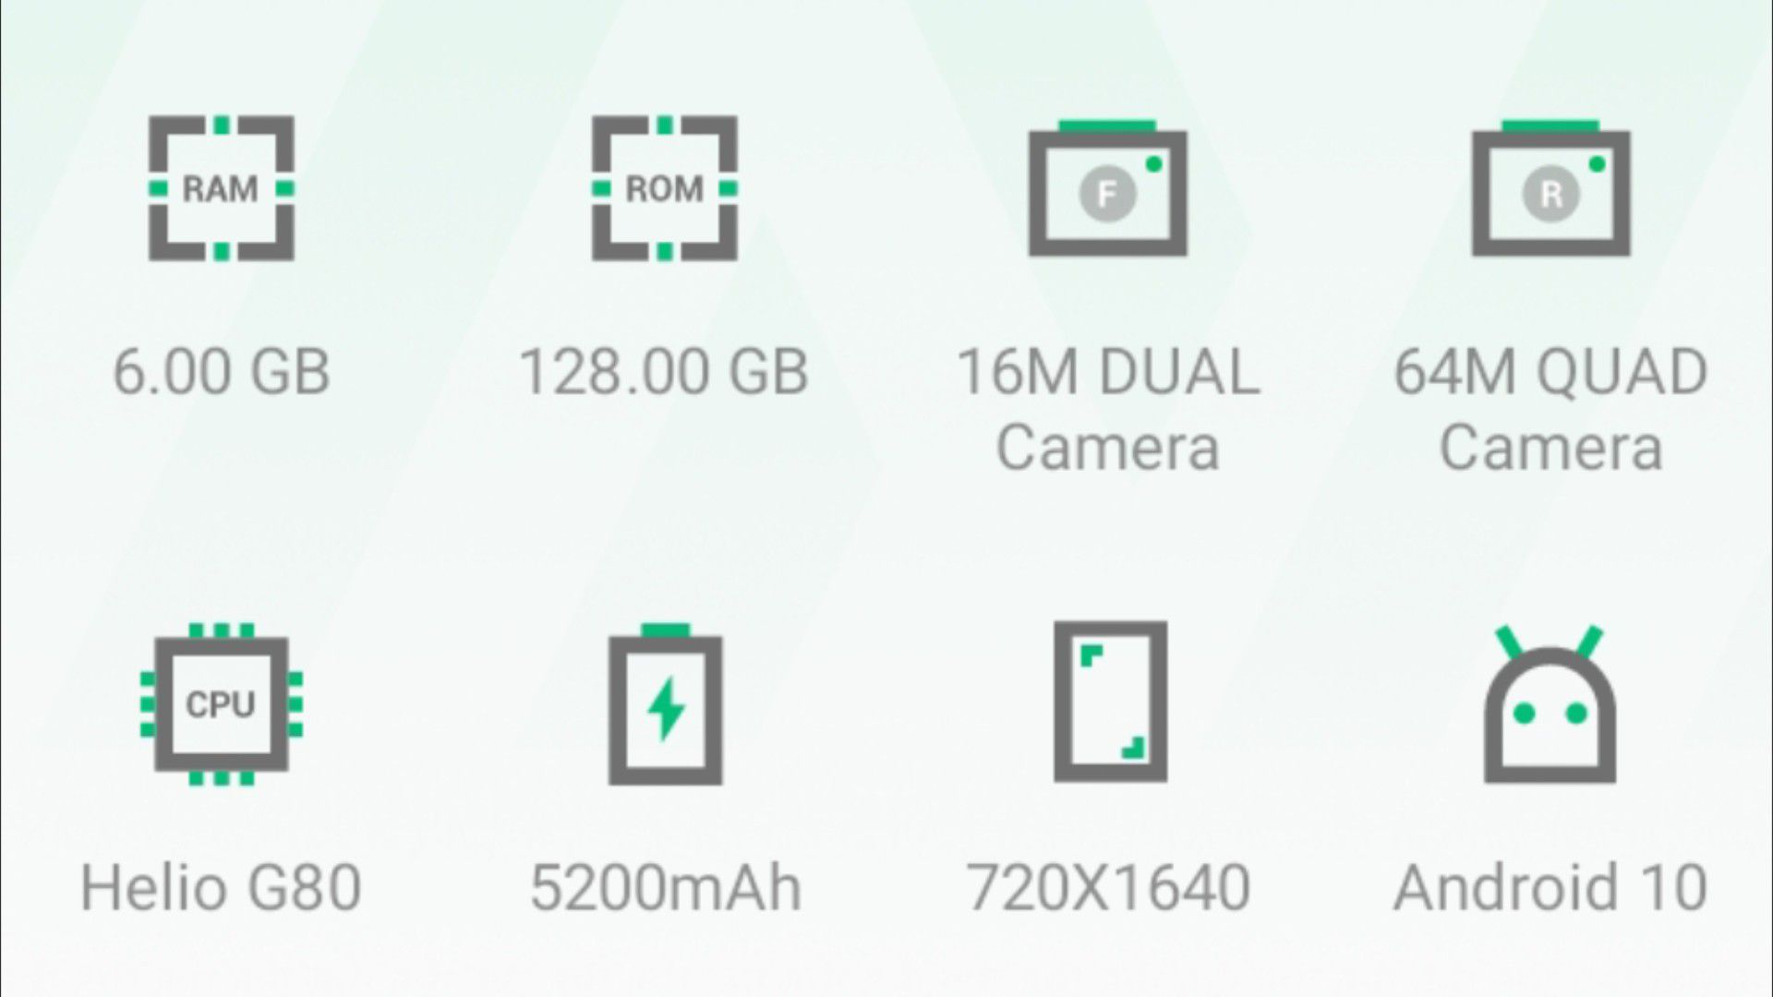Click the 6.00 GB RAM label
This screenshot has height=997, width=1773.
[x=222, y=372]
